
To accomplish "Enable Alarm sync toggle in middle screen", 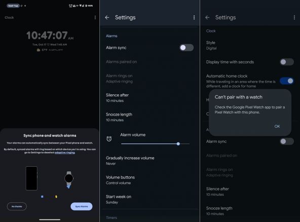I will pyautogui.click(x=186, y=48).
